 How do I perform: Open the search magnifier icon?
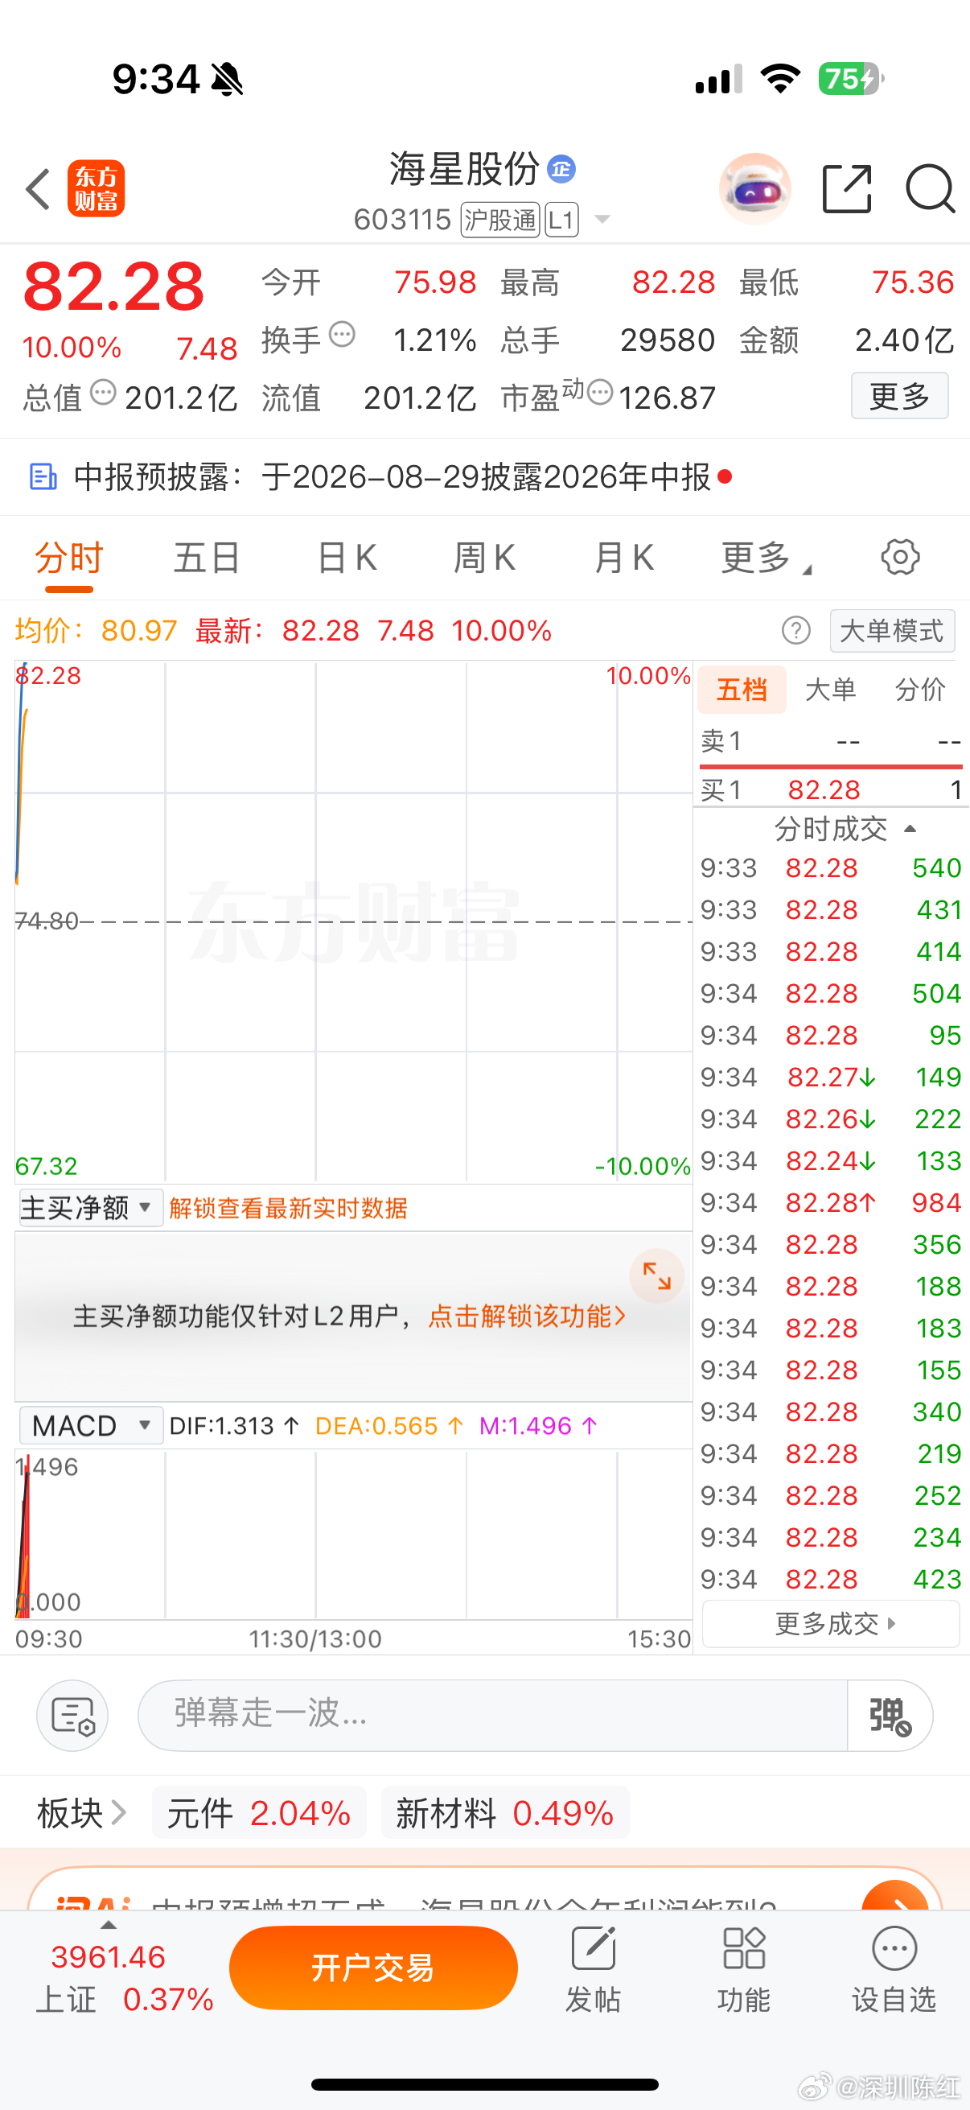pyautogui.click(x=931, y=189)
